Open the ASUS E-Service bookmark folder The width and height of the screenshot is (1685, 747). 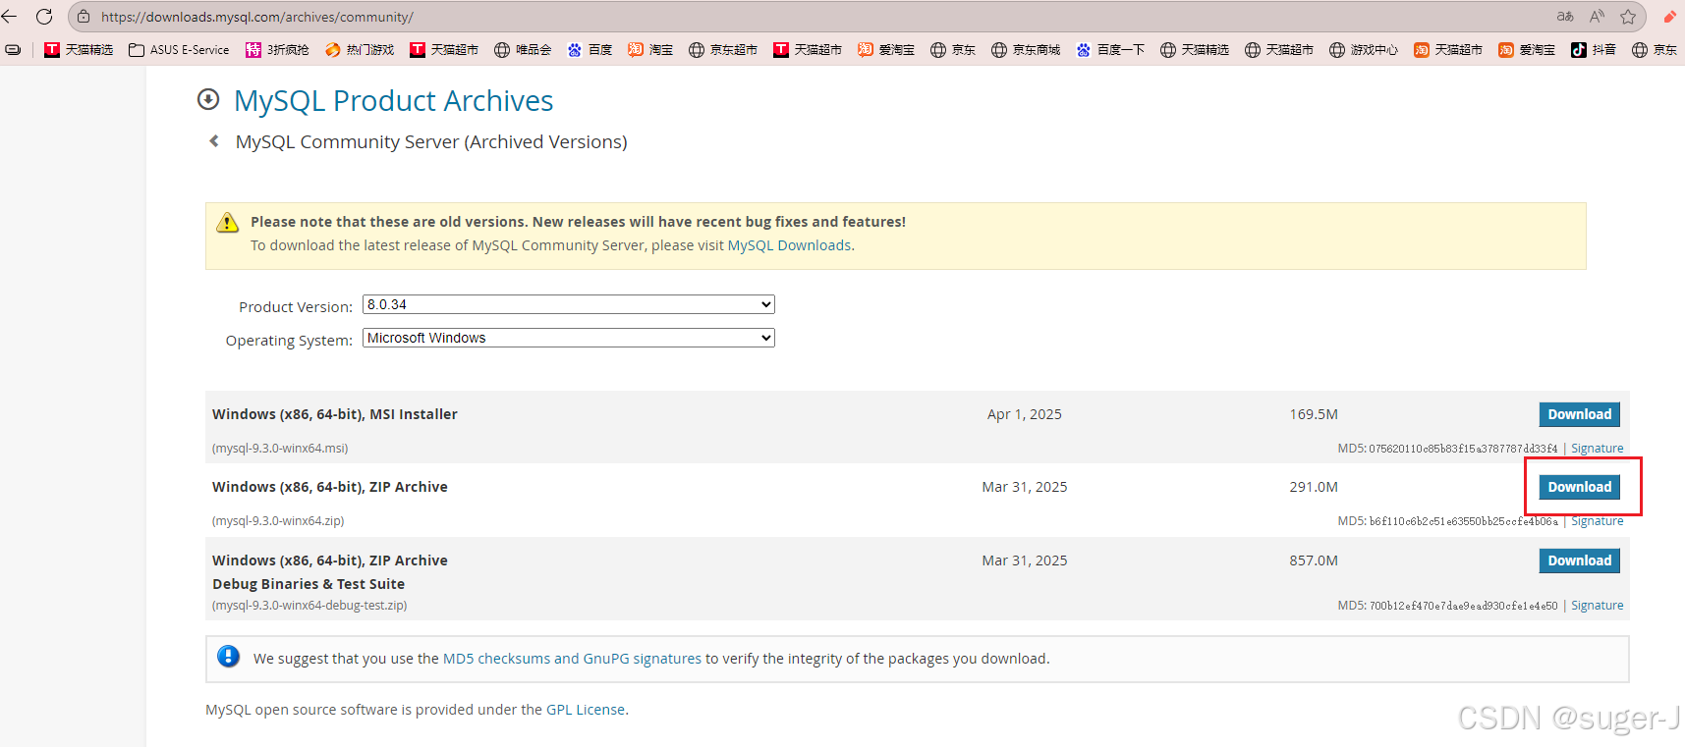(179, 50)
